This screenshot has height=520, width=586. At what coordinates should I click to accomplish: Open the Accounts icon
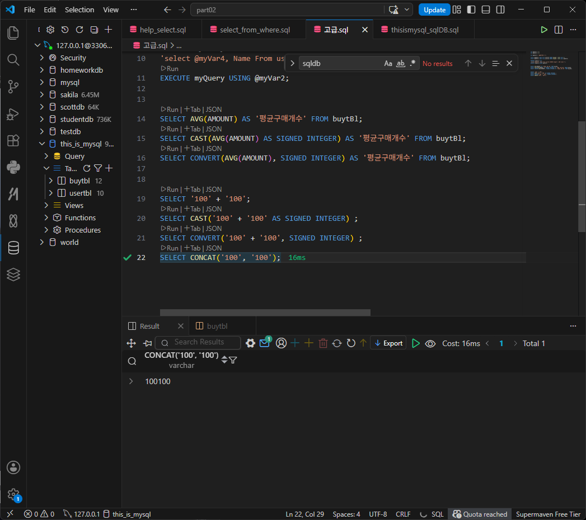13,467
